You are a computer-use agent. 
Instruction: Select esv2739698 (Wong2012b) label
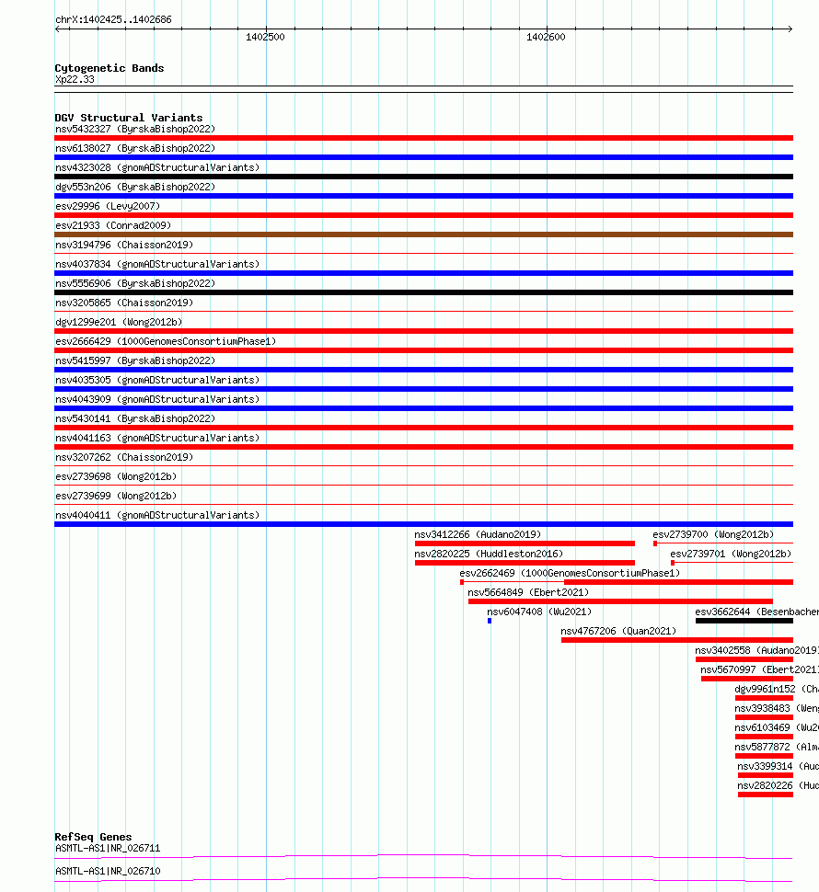(x=116, y=477)
